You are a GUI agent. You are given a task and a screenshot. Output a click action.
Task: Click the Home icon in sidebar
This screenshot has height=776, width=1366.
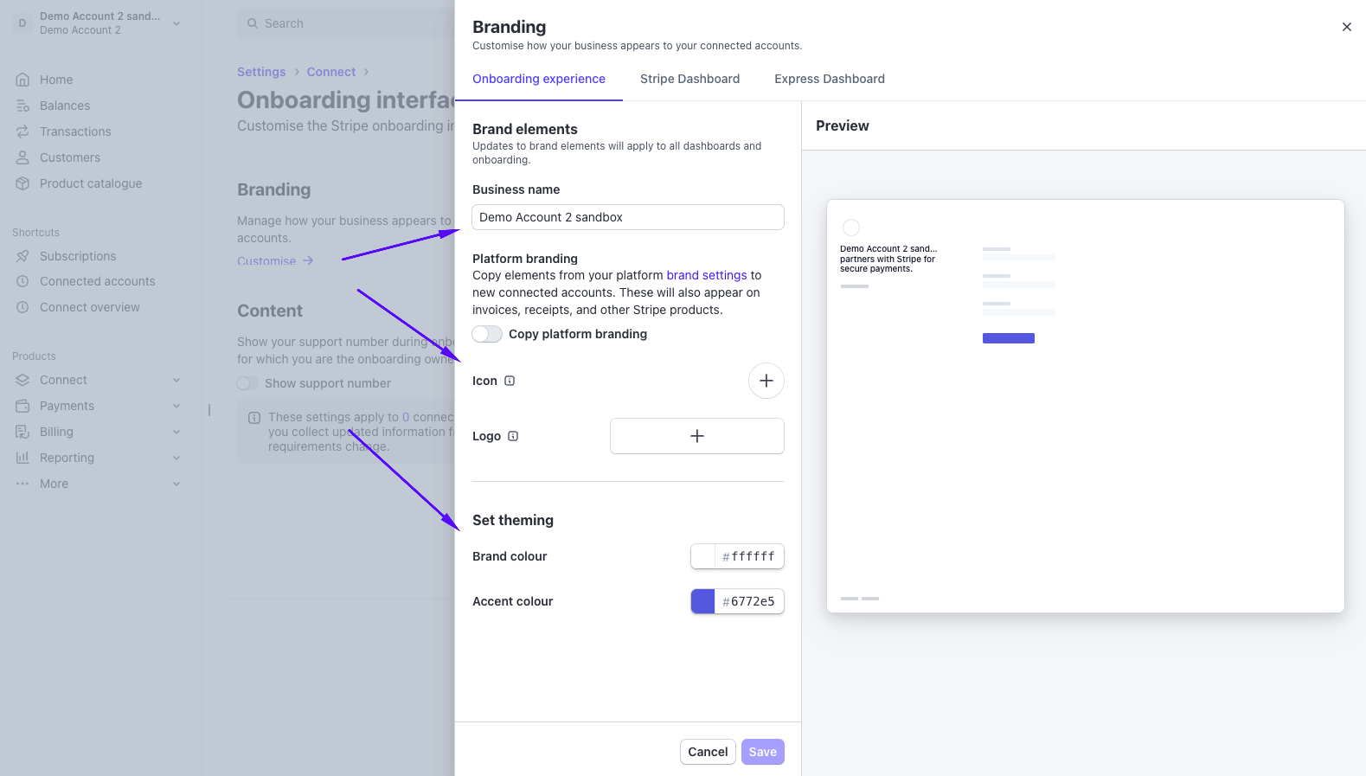click(x=22, y=80)
